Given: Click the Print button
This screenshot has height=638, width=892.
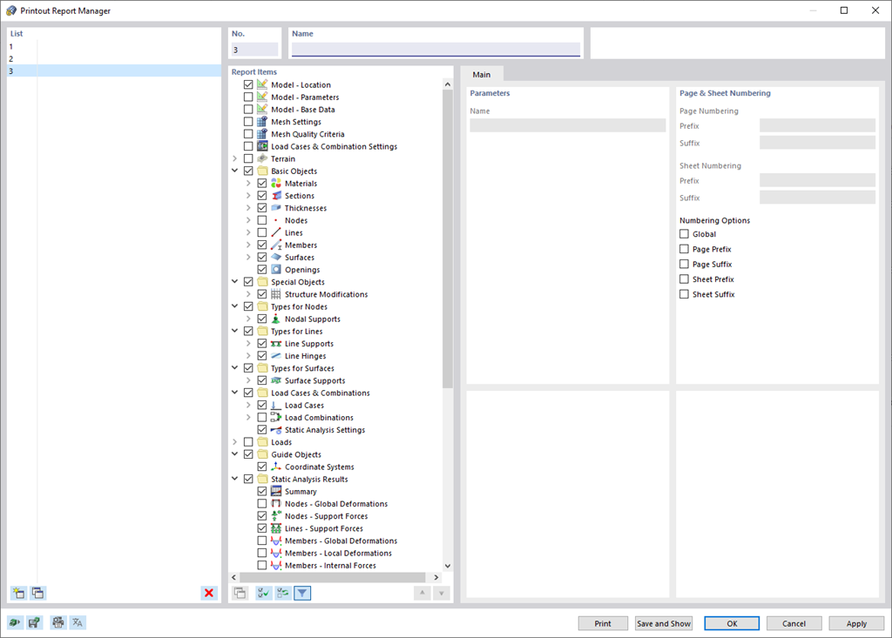Looking at the screenshot, I should coord(603,623).
